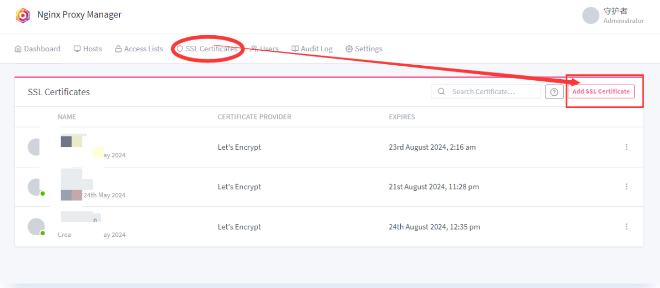
Task: Open actions menu for 23rd August certificate
Action: [626, 147]
